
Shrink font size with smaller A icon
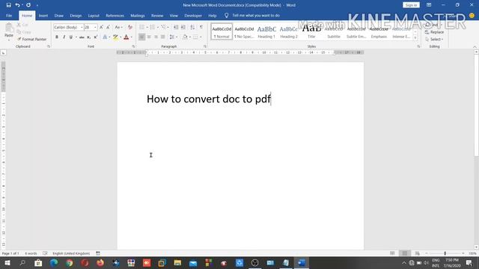108,28
